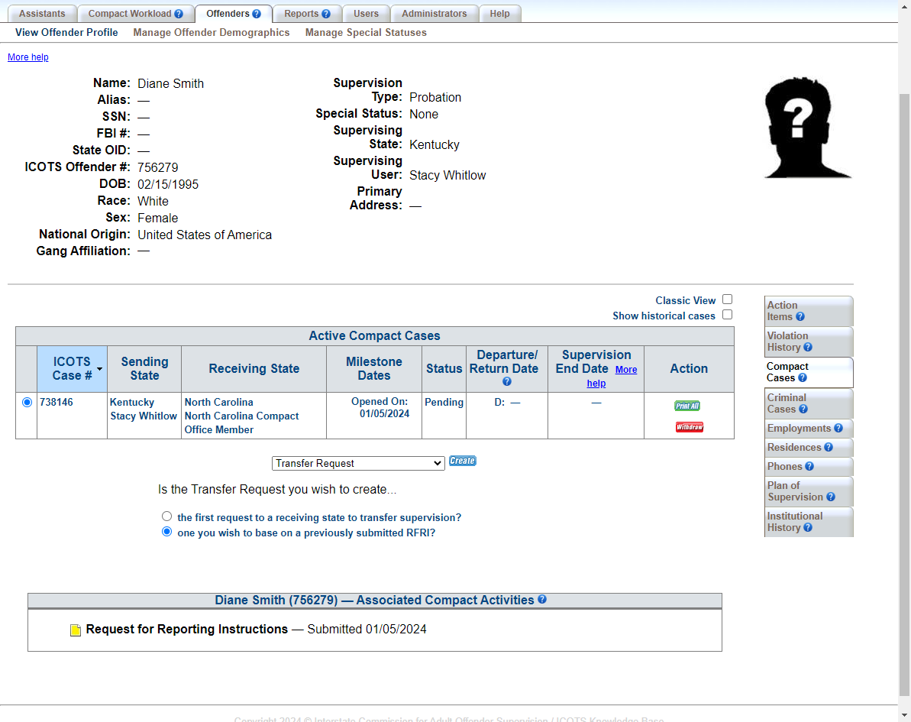Open the Transfer Request dropdown
The image size is (911, 722).
358,463
